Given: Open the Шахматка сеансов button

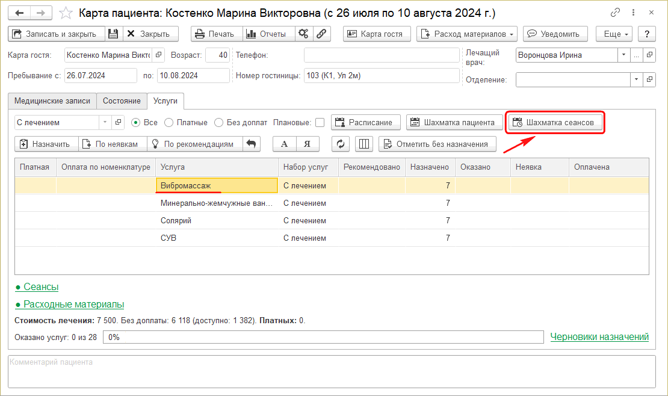Looking at the screenshot, I should 554,123.
